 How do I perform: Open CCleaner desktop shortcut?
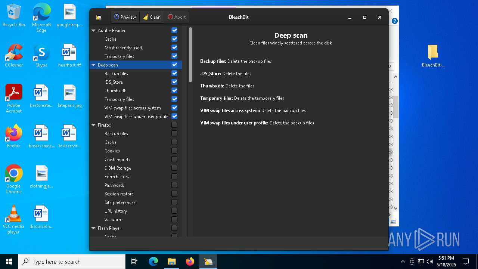click(14, 56)
